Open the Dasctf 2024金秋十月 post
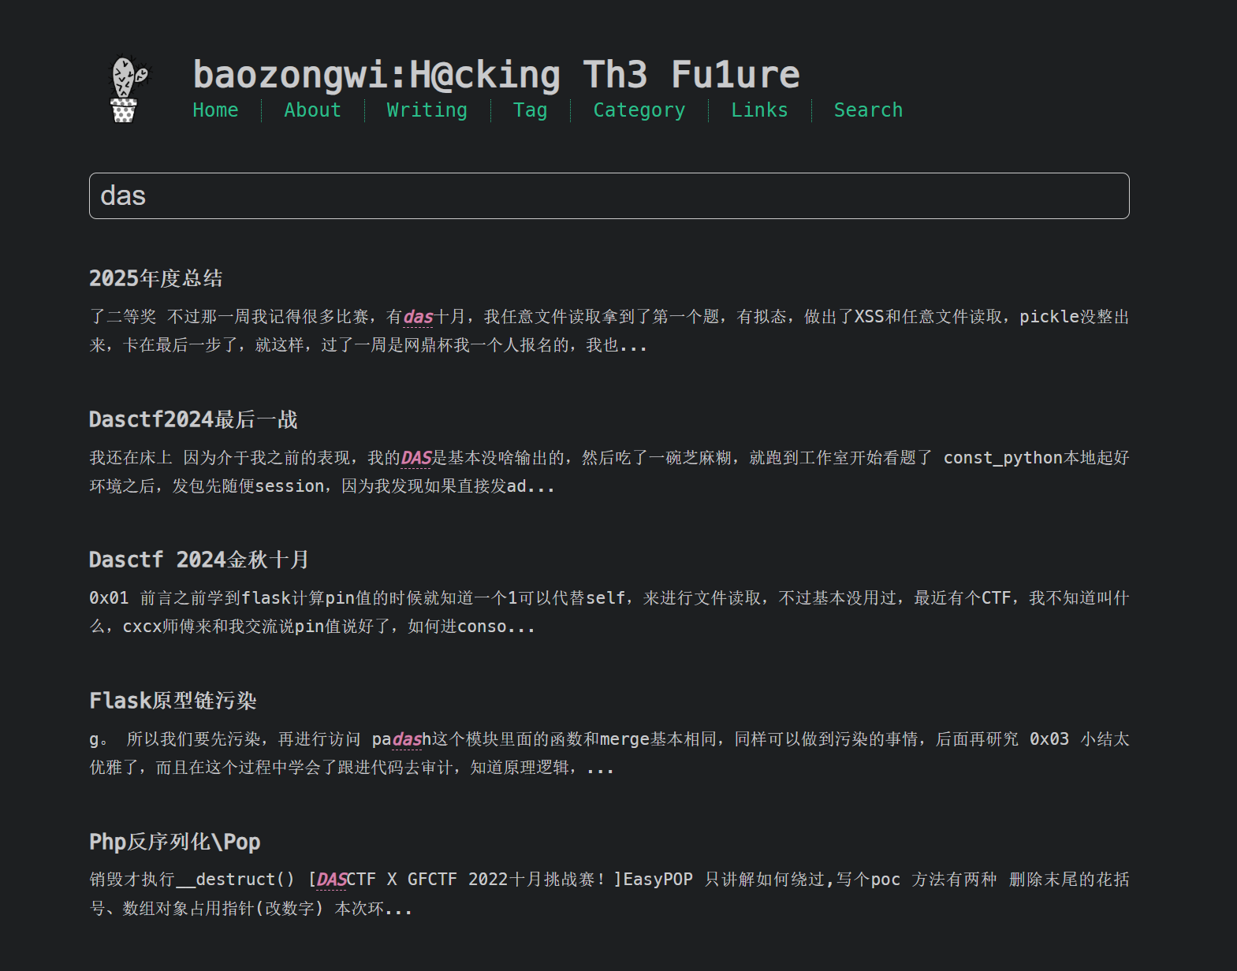The width and height of the screenshot is (1237, 971). (199, 560)
